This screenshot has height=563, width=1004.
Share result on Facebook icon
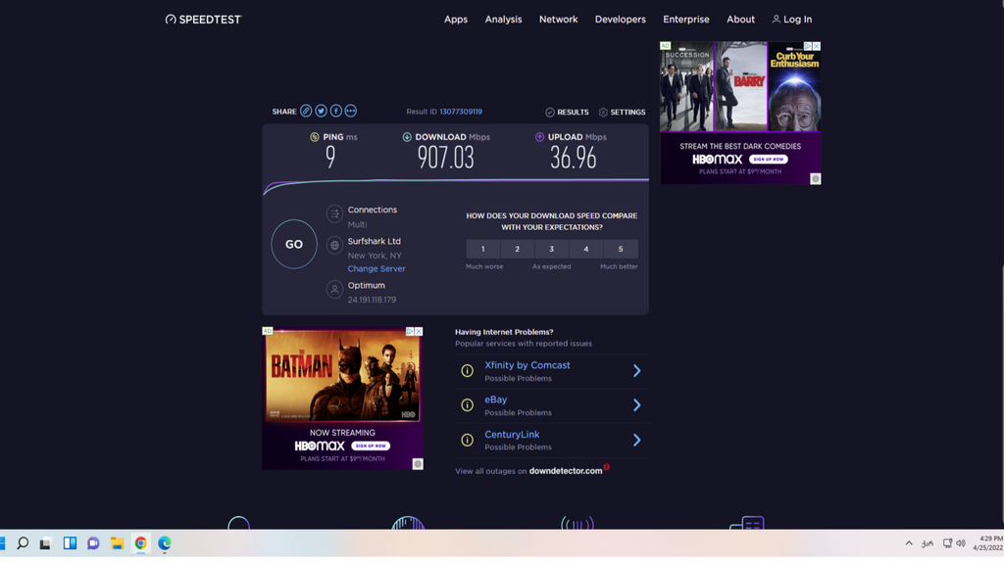(x=335, y=111)
